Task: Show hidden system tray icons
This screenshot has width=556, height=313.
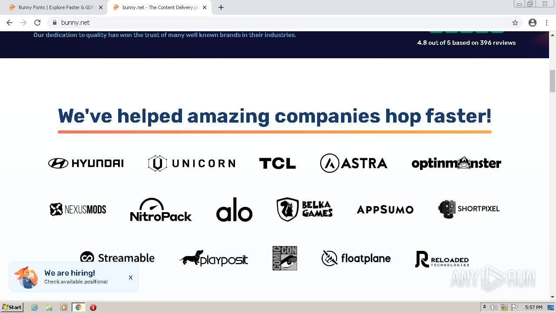Action: click(x=484, y=307)
